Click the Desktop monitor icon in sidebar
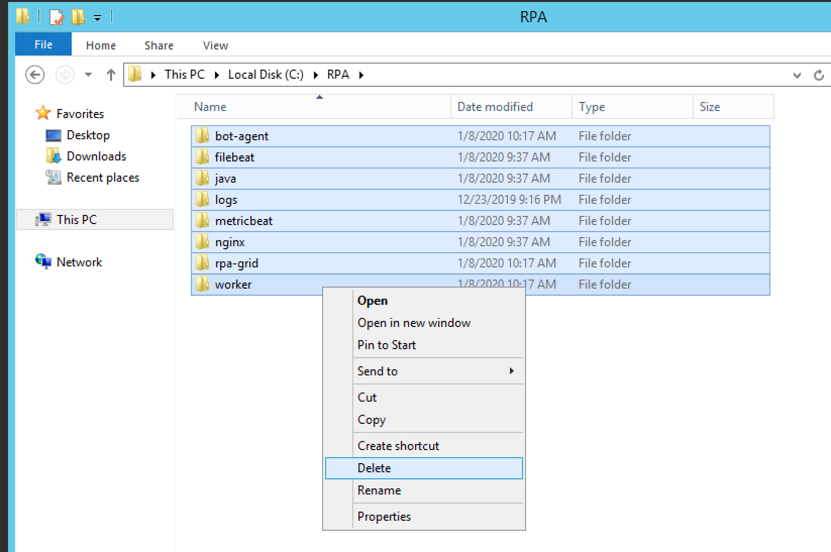This screenshot has width=831, height=552. pyautogui.click(x=54, y=136)
